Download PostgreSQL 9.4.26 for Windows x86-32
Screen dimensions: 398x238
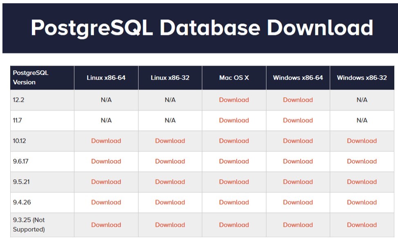coord(362,202)
